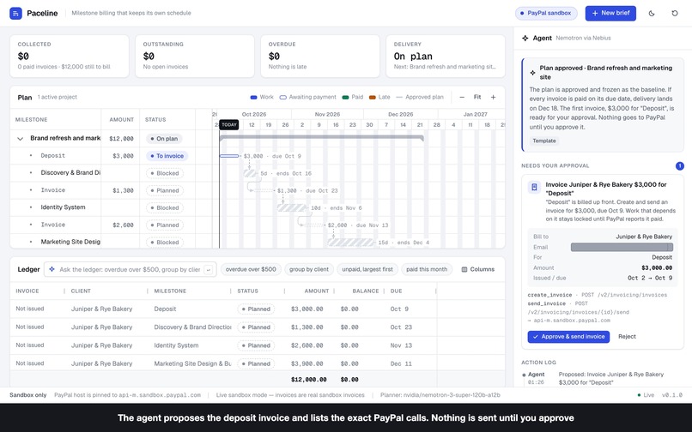
Task: Toggle dark mode moon icon
Action: (652, 13)
